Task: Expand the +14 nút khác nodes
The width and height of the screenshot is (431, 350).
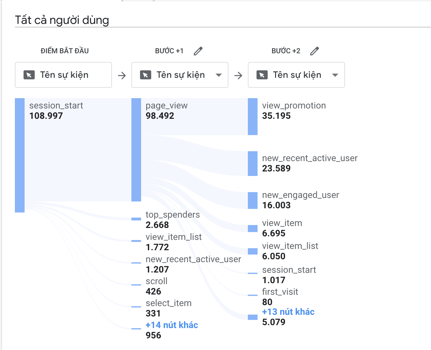Action: click(x=172, y=325)
